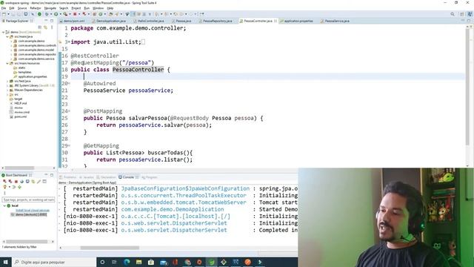474x267 pixels.
Task: Click Boot Dashboard tag filter input field
Action: tap(28, 200)
